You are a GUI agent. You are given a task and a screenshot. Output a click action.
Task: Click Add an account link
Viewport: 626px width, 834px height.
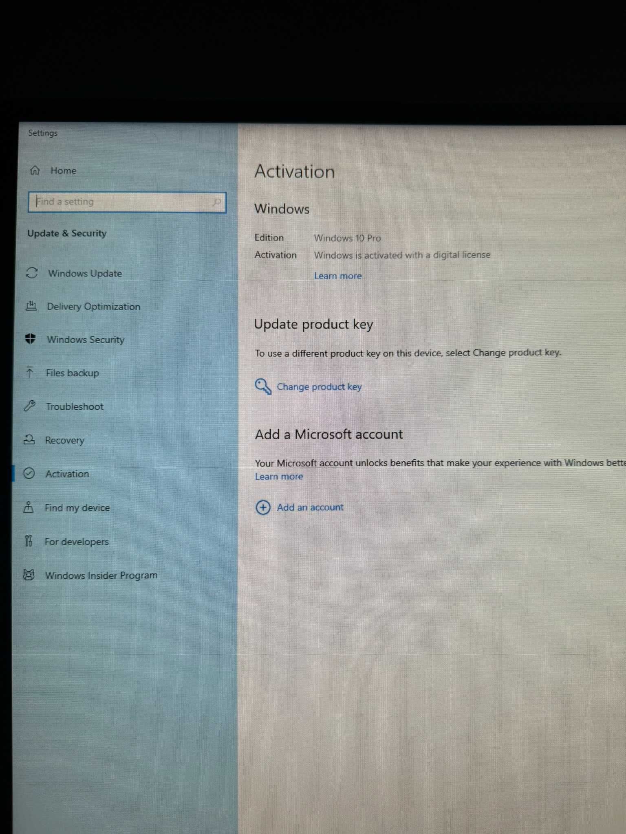point(310,507)
